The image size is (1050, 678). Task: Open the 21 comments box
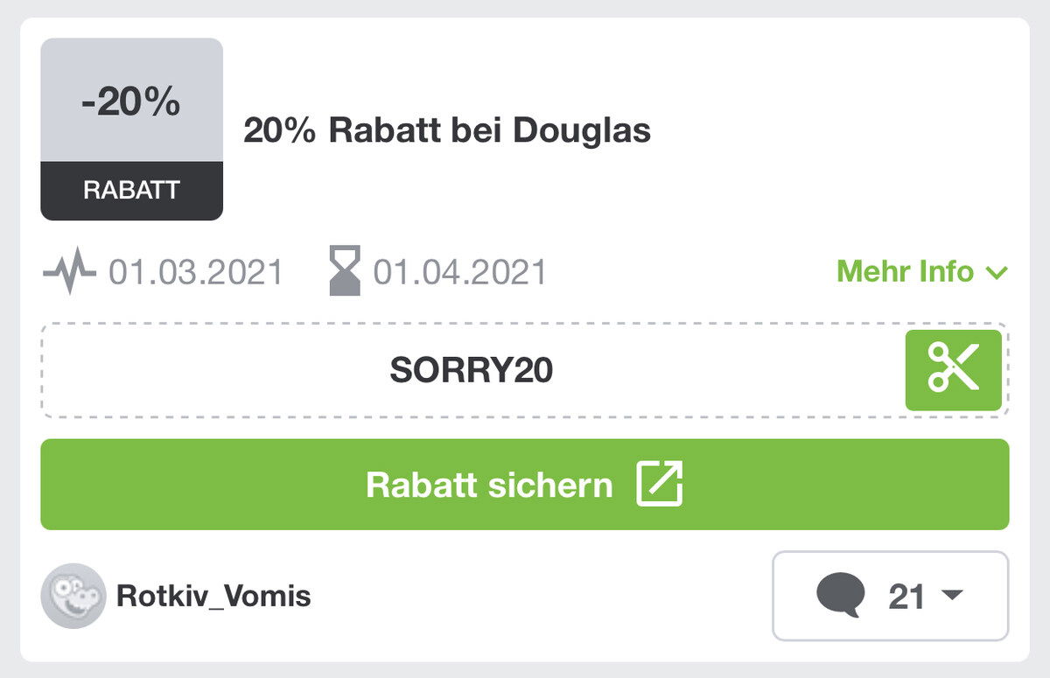[891, 596]
